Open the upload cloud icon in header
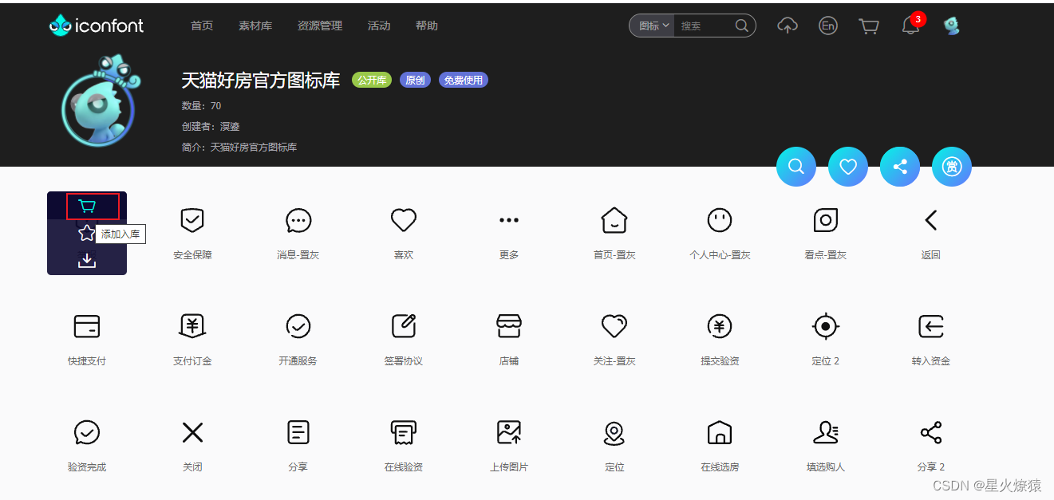 coord(788,26)
